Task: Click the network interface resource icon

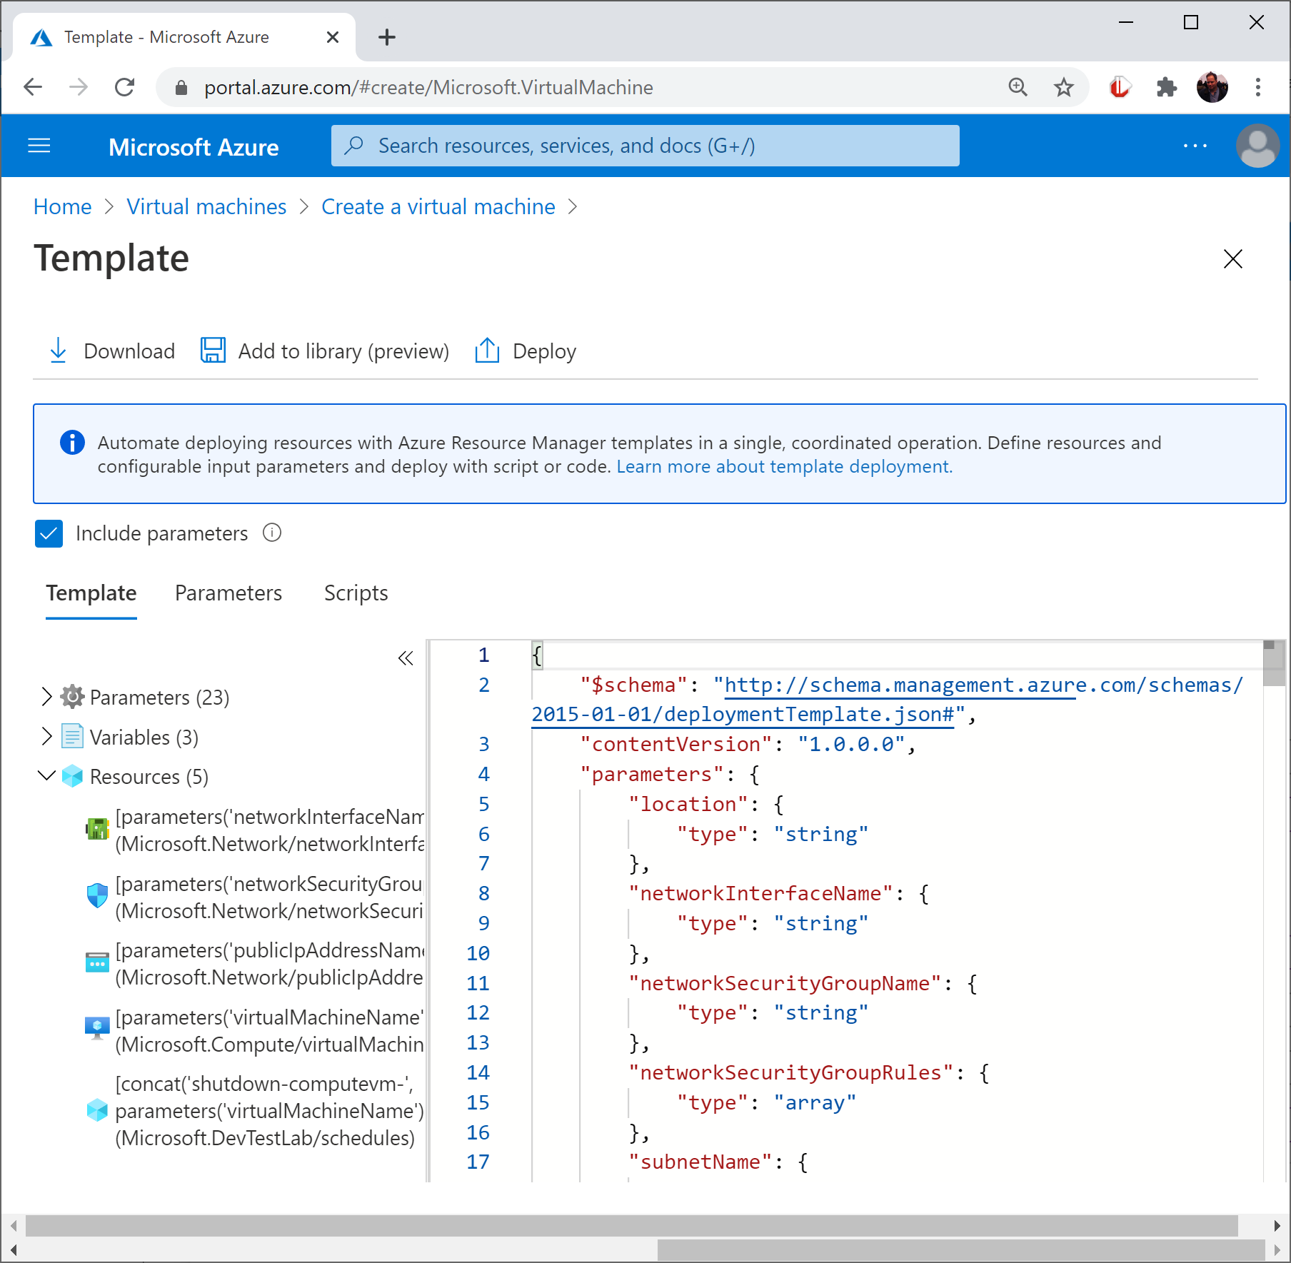Action: click(97, 828)
